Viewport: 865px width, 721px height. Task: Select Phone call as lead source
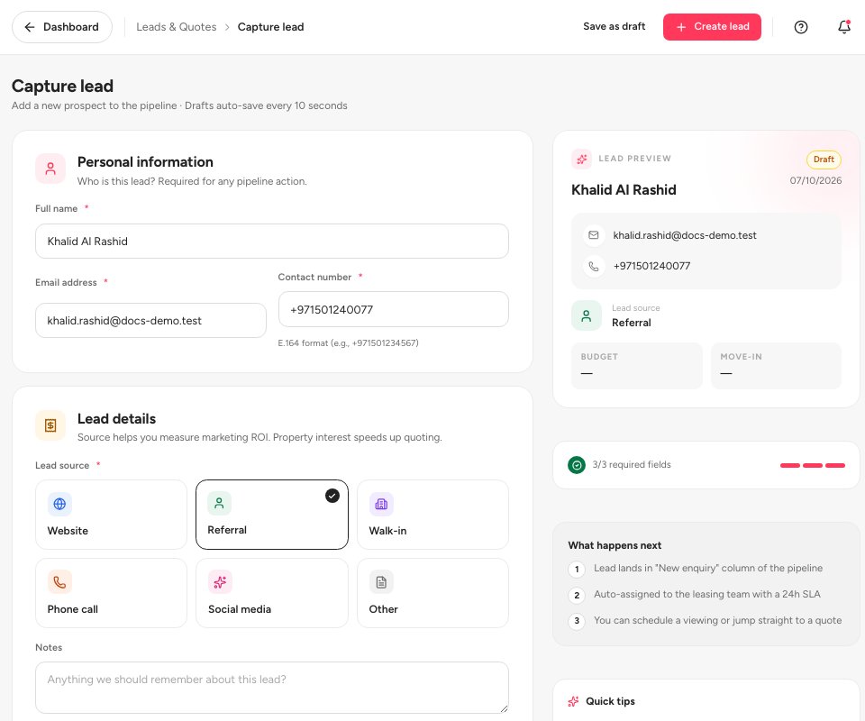point(112,592)
